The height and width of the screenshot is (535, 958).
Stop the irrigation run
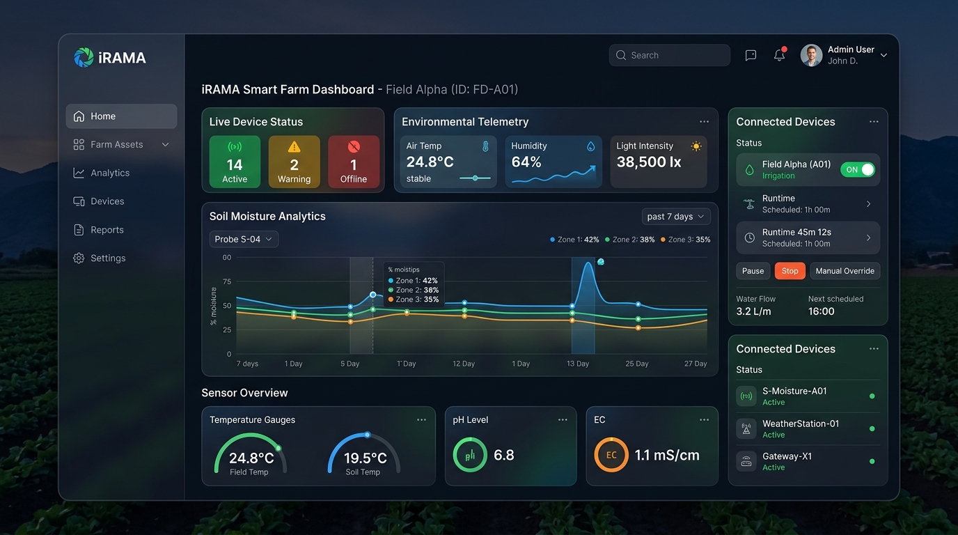click(x=790, y=271)
